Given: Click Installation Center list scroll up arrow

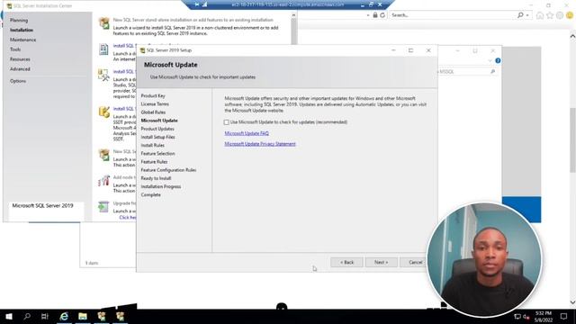Looking at the screenshot, I should click(x=293, y=15).
